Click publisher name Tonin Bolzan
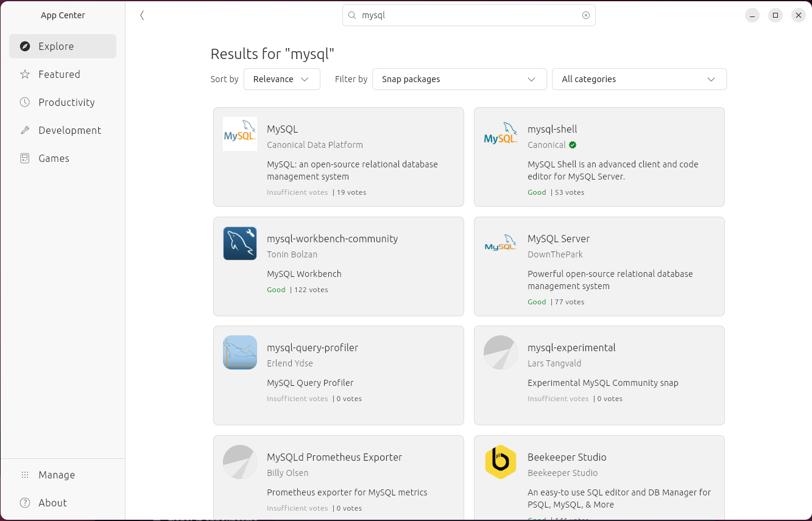 coord(292,254)
